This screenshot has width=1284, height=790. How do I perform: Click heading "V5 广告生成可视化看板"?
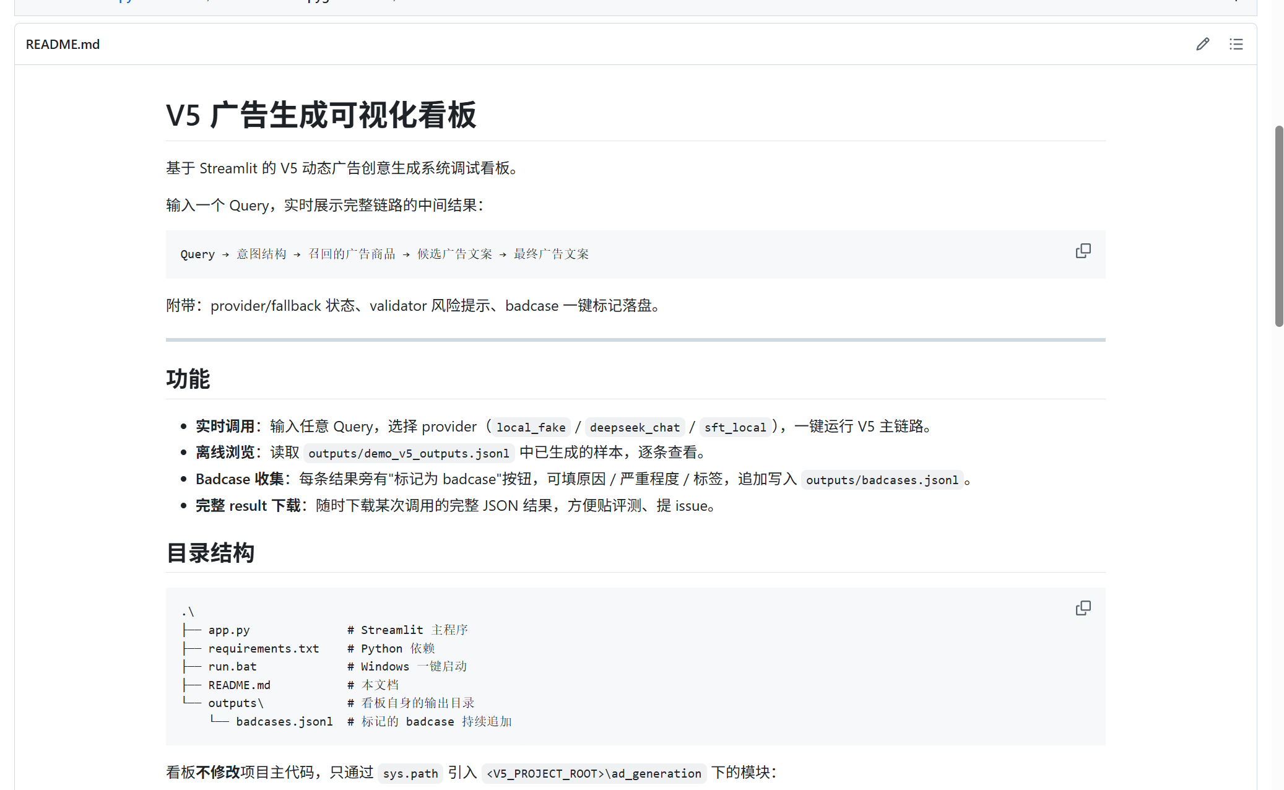click(321, 115)
